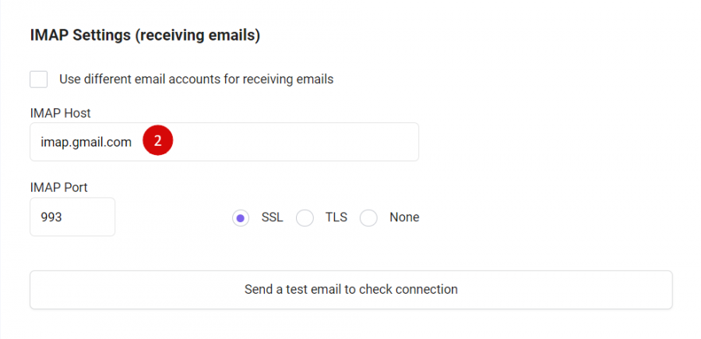Select the TLS radio button
Viewport: 701px width, 339px height.
click(305, 218)
